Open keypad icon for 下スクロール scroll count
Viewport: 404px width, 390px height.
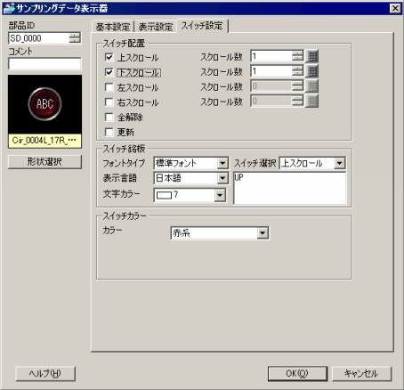[x=311, y=71]
